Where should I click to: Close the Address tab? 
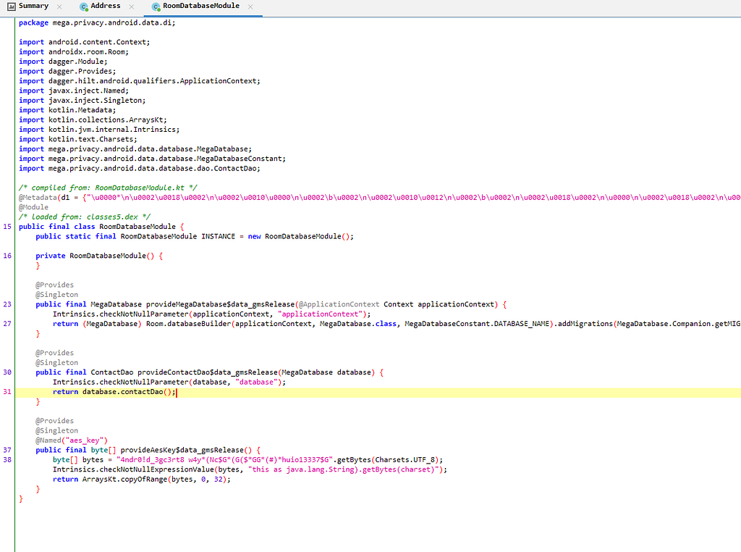coord(132,7)
